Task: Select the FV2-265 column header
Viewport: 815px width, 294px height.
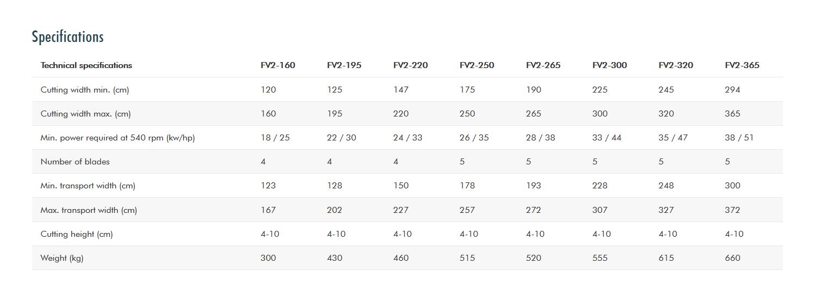Action: click(543, 65)
